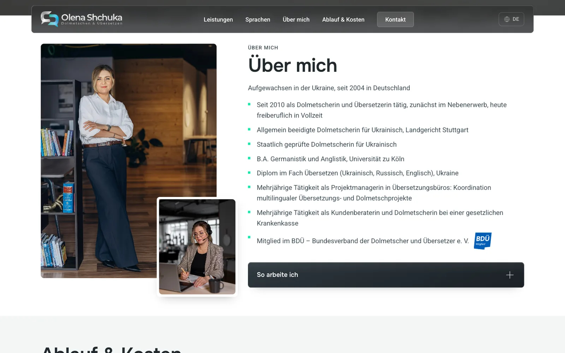Go to the Sprachen section
The image size is (565, 353).
pos(258,19)
